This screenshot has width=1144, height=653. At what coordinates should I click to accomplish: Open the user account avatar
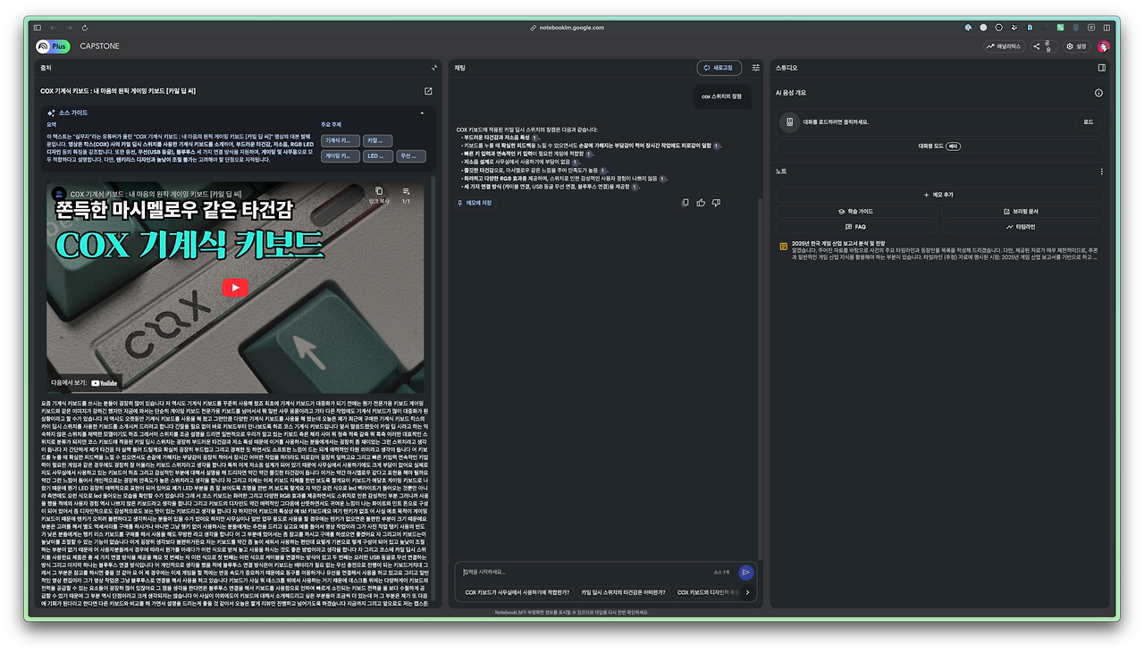coord(1104,46)
